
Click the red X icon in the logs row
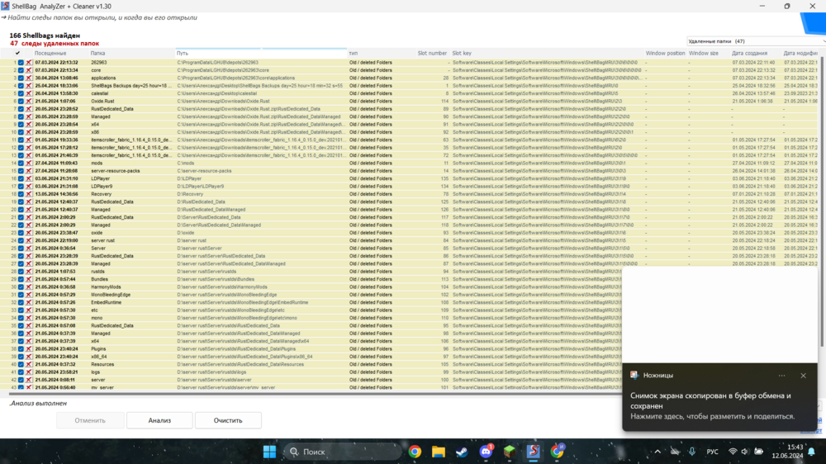point(29,372)
